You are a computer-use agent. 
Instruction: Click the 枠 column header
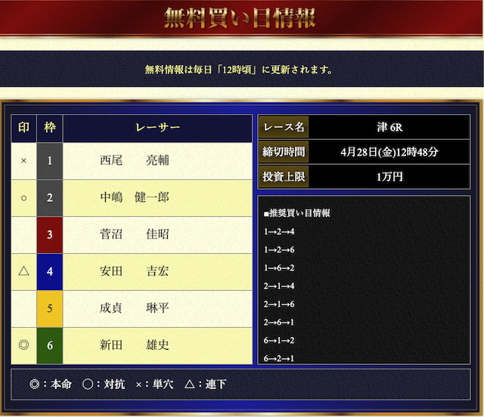point(50,128)
